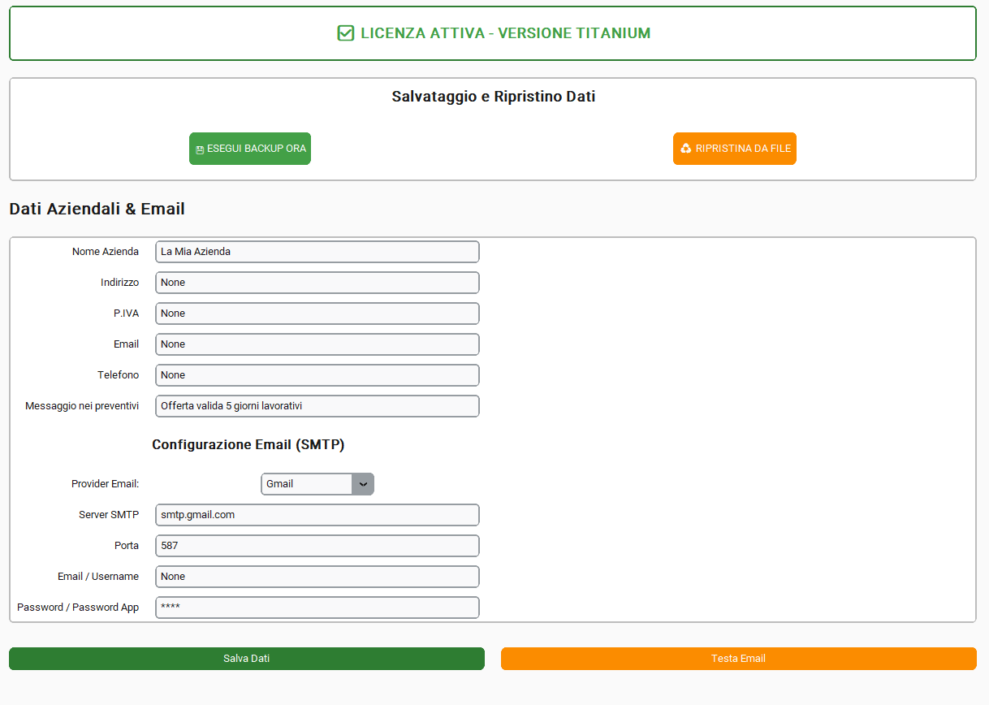Click the recycle icon on Ripristina button
Image resolution: width=989 pixels, height=705 pixels.
[686, 149]
